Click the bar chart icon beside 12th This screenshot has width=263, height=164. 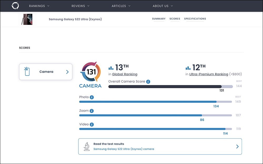coord(188,68)
